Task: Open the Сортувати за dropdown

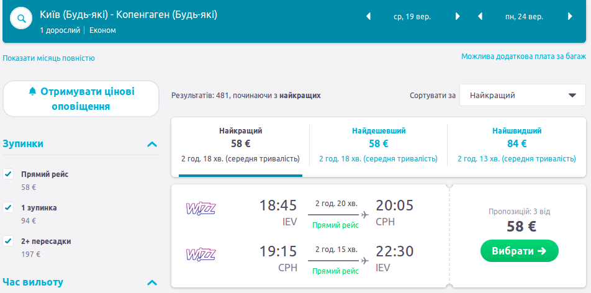Action: pos(522,96)
